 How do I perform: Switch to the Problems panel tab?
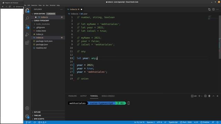pos(73,96)
